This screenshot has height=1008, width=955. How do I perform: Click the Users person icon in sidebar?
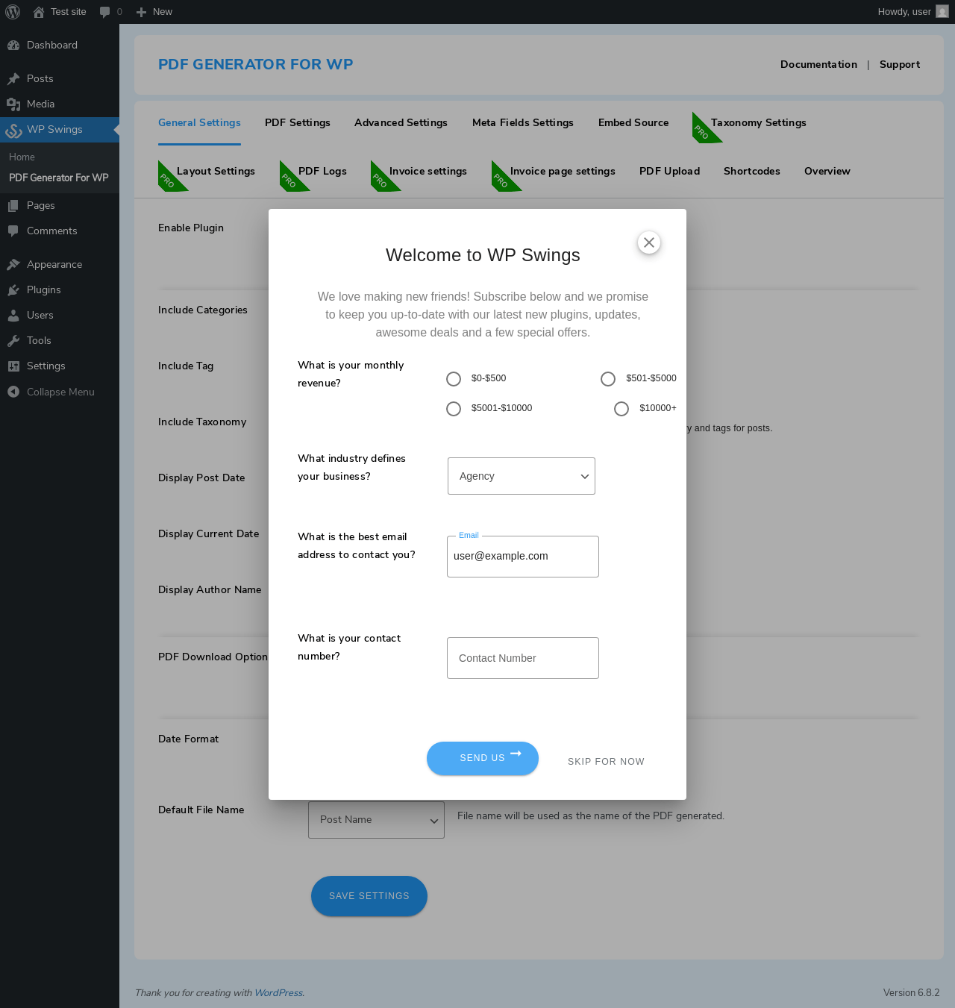pyautogui.click(x=13, y=315)
